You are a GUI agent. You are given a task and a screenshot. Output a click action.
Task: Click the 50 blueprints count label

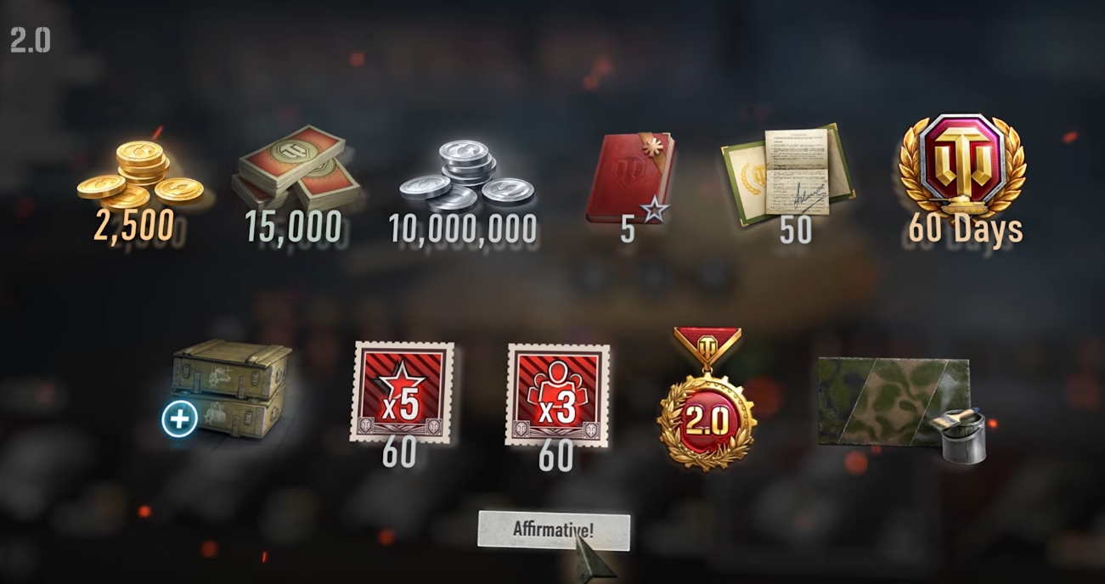[796, 230]
